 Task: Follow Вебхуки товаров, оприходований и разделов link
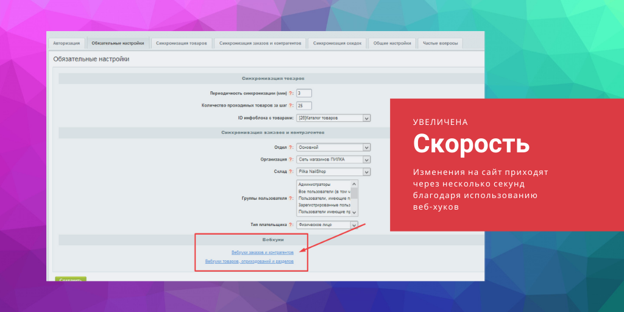coord(249,261)
